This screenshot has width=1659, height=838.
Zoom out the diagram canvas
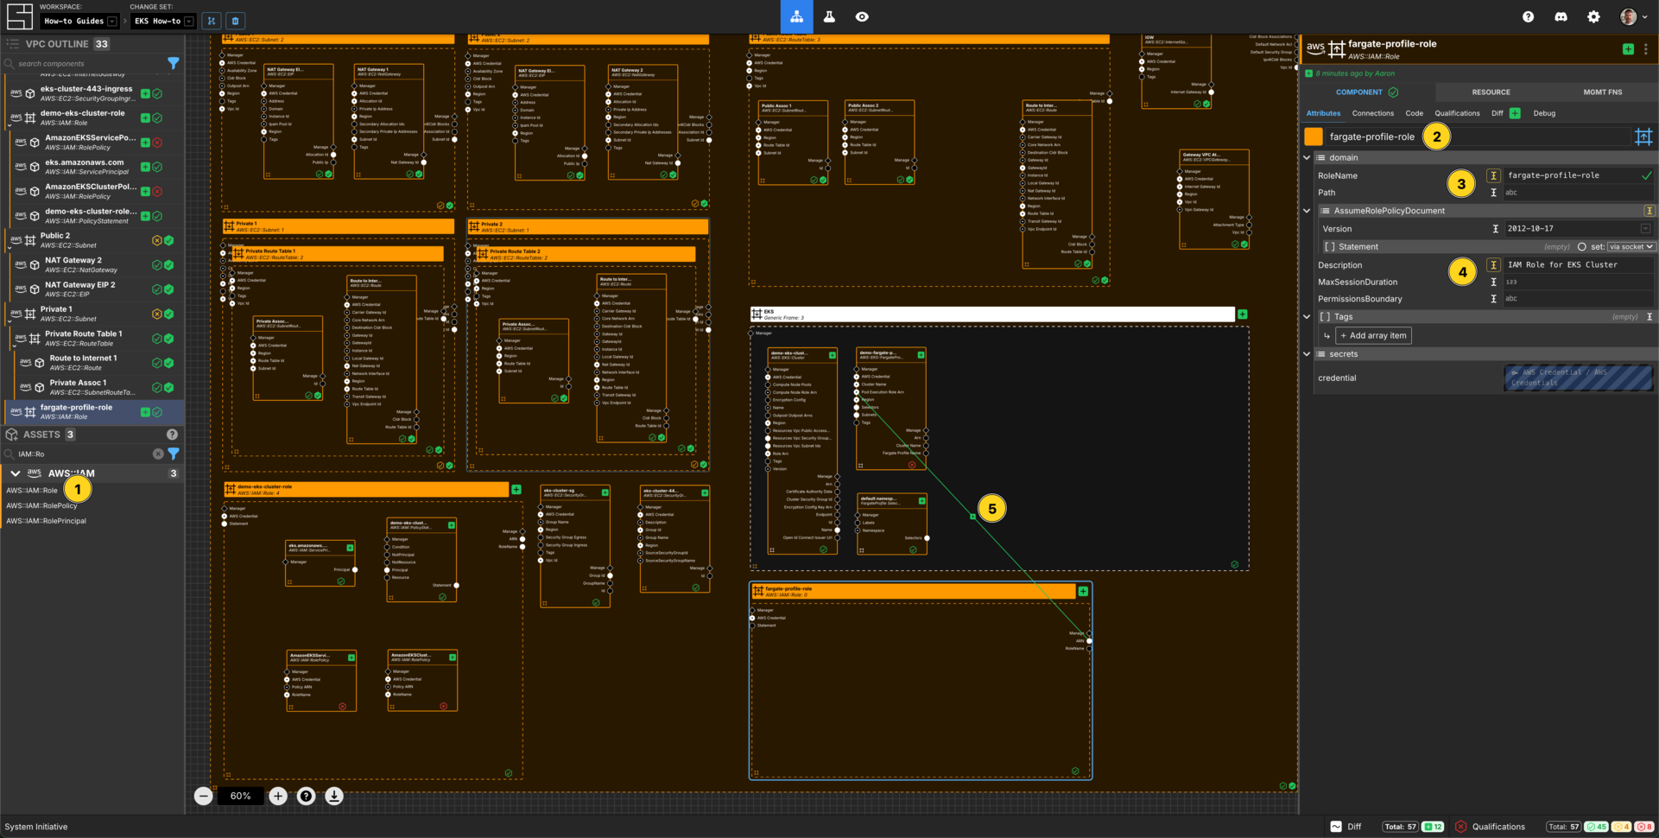[x=203, y=796]
